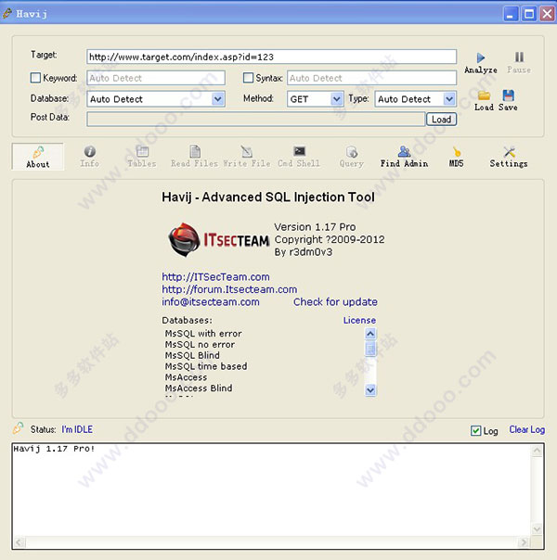557x560 pixels.
Task: Expand the Type dropdown
Action: 449,99
